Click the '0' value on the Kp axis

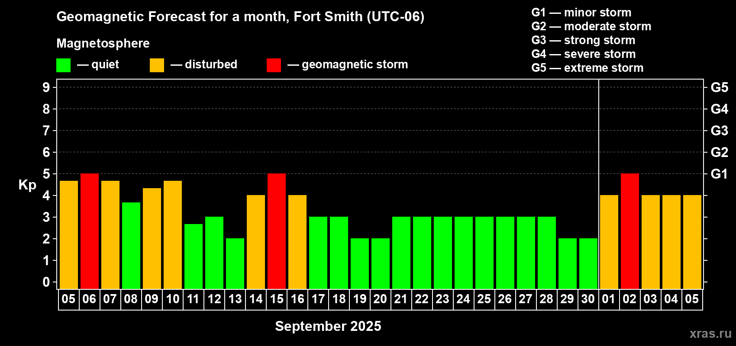coord(46,282)
